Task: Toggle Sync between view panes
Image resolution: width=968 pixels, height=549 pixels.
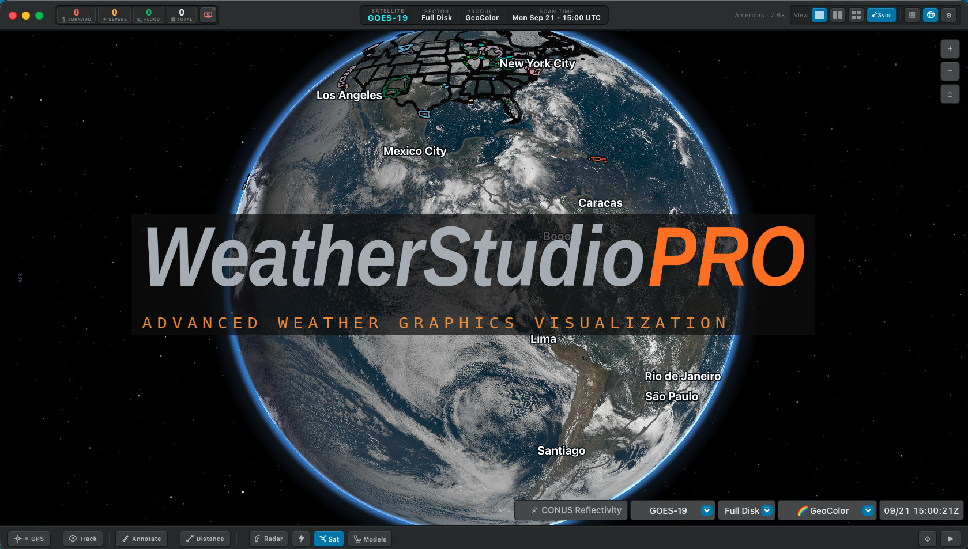Action: (x=882, y=15)
